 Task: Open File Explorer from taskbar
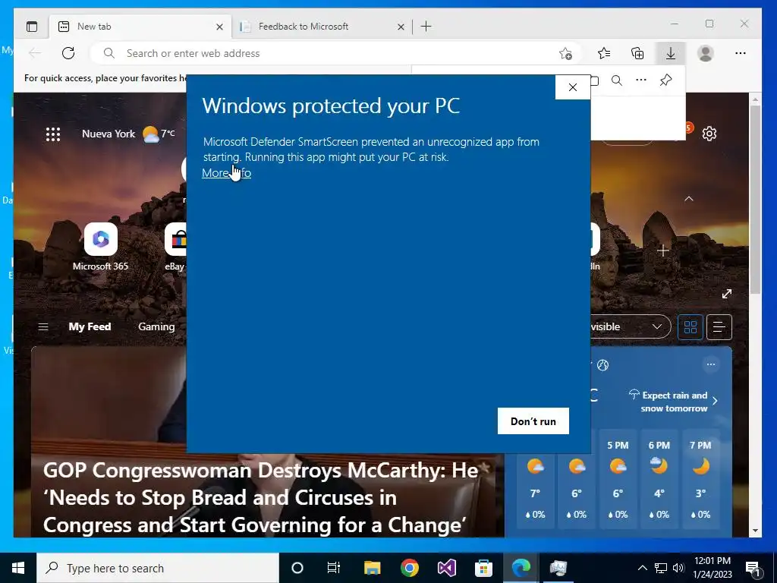pos(372,568)
